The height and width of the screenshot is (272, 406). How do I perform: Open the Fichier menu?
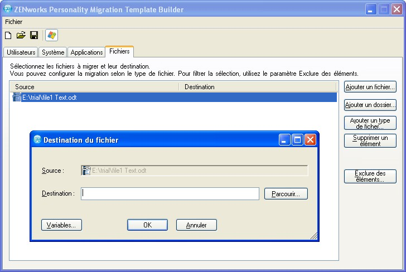pyautogui.click(x=14, y=22)
